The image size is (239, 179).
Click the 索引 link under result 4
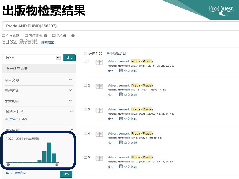(111, 143)
